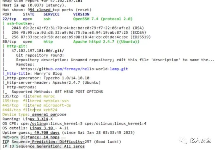Click the http-git script label
This screenshot has height=150, width=218.
coord(17,46)
